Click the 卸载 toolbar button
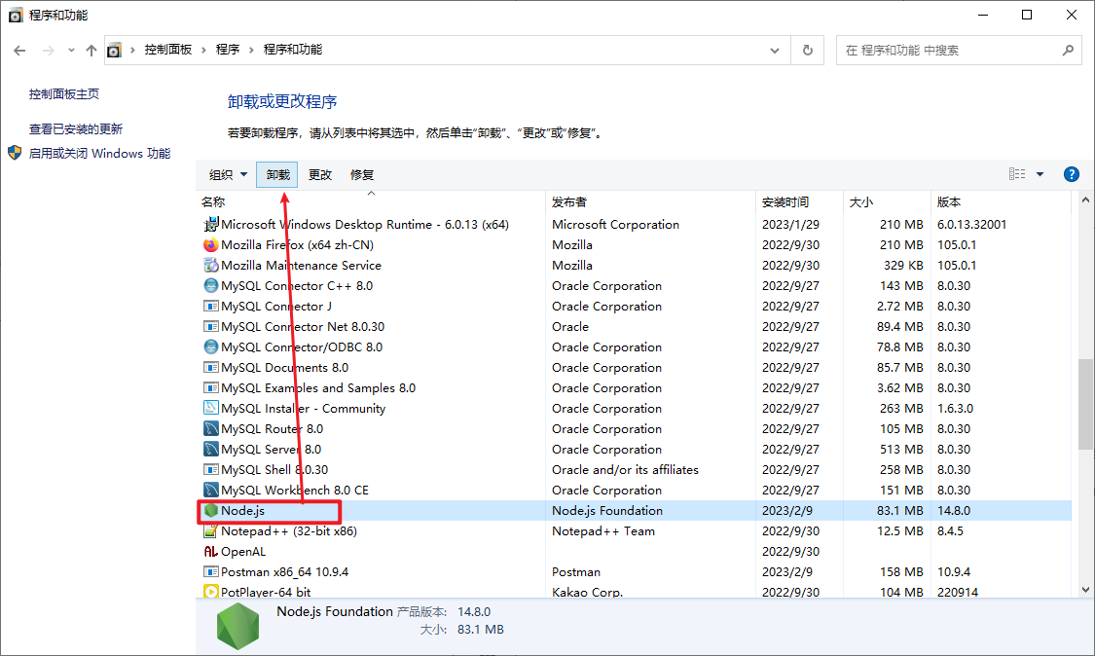Screen dimensions: 1095x656 point(277,174)
